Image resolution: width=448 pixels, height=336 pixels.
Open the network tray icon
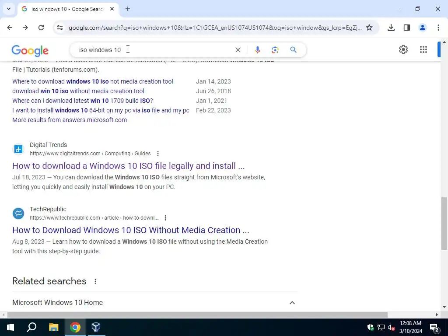tap(381, 327)
